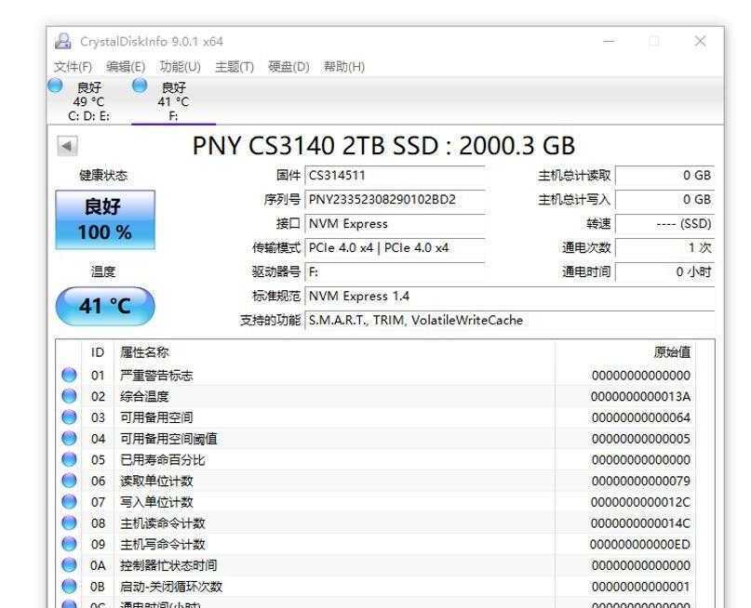The width and height of the screenshot is (751, 608).
Task: Open the 帮助(H) menu
Action: [x=343, y=67]
